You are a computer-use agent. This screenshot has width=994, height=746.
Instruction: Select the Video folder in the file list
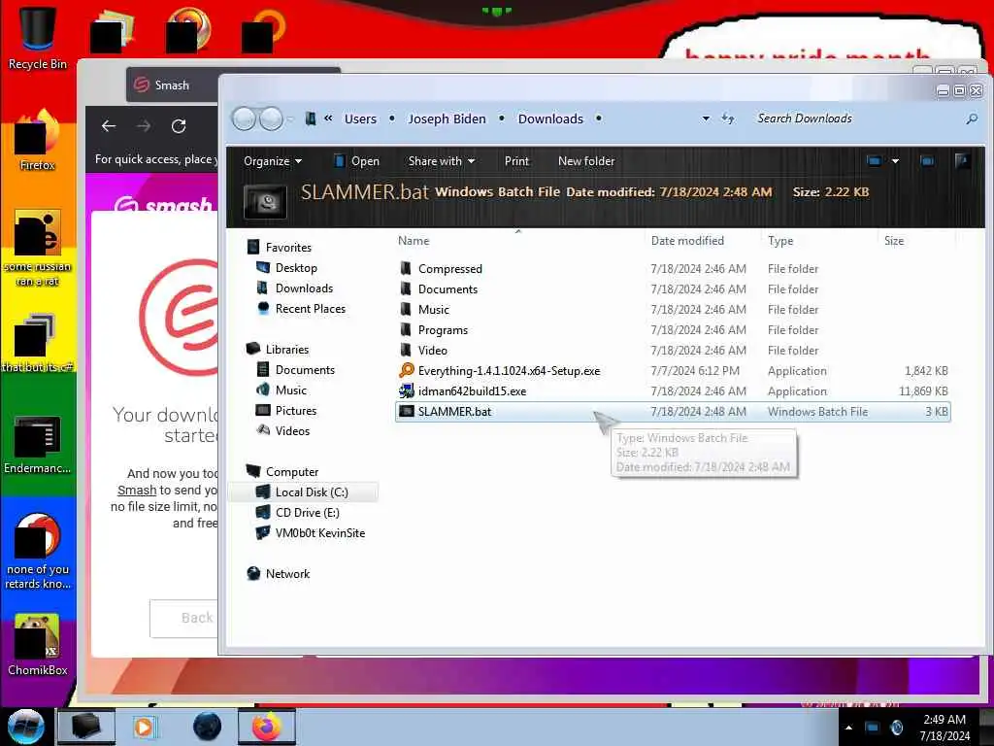coord(672,350)
